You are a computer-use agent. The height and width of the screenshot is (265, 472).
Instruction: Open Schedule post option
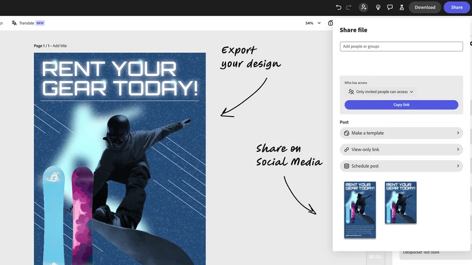(401, 166)
